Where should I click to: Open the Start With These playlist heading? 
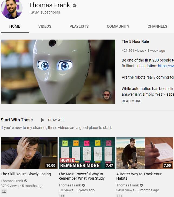(x=17, y=120)
